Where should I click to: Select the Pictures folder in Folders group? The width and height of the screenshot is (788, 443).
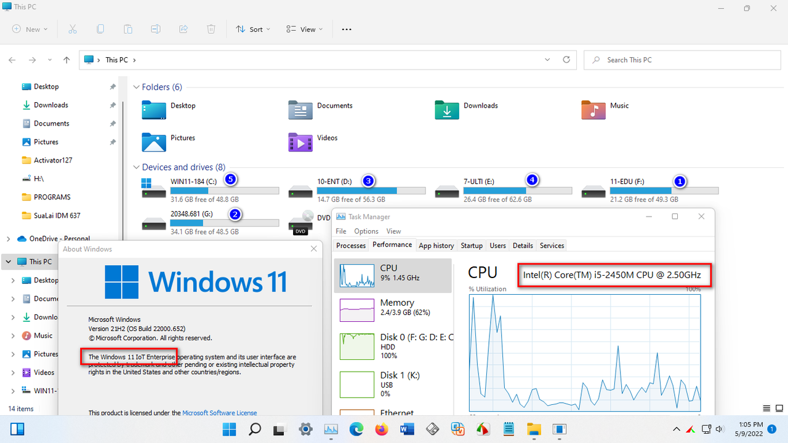[168, 142]
